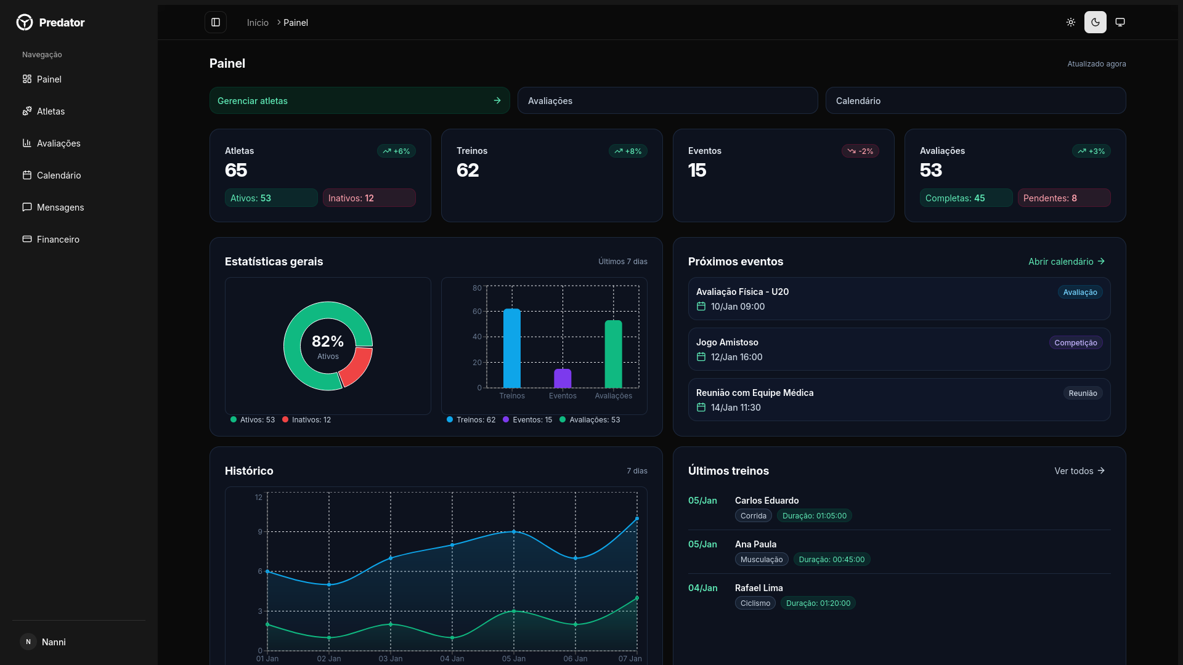Click the Ver todos link
This screenshot has height=665, width=1183.
(1079, 471)
